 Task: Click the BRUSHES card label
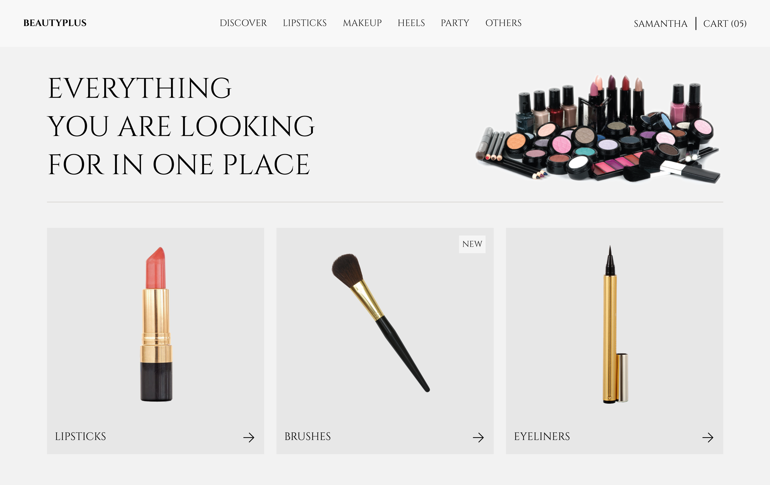308,437
